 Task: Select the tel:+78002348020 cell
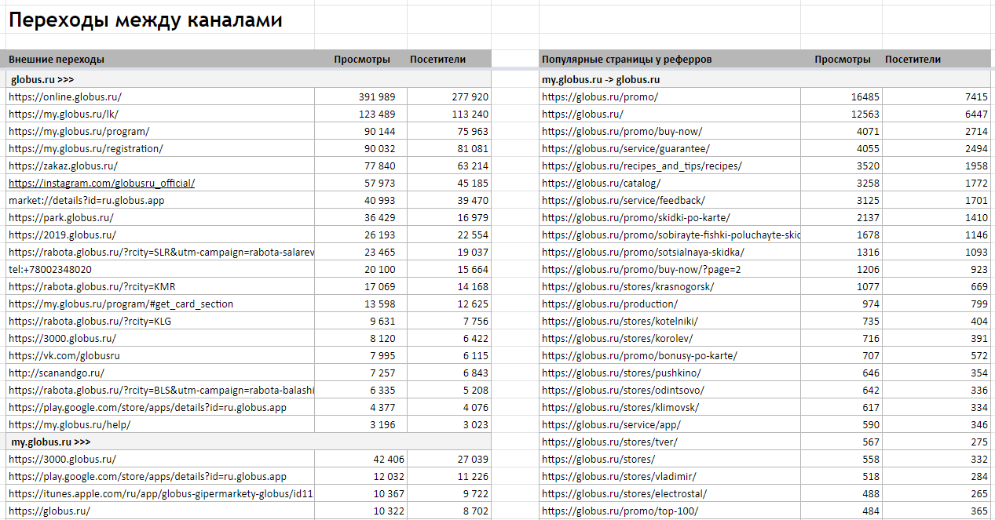160,269
